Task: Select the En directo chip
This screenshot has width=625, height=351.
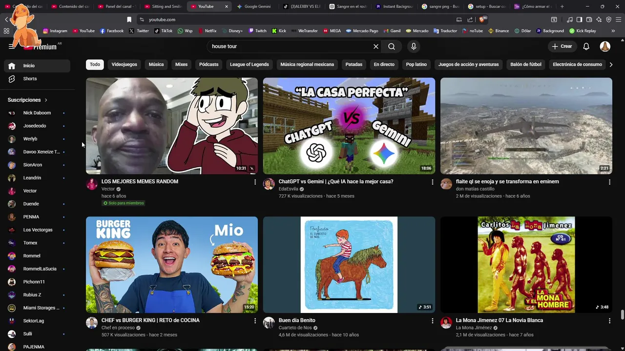Action: pos(384,64)
